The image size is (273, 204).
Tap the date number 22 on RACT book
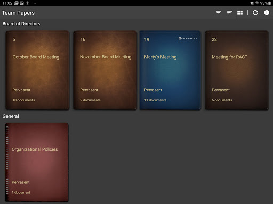coord(214,39)
